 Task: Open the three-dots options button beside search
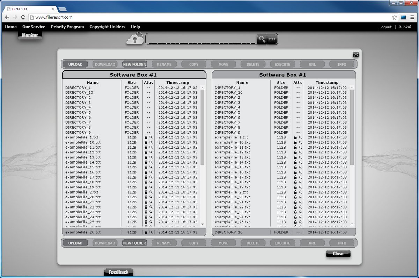[272, 39]
